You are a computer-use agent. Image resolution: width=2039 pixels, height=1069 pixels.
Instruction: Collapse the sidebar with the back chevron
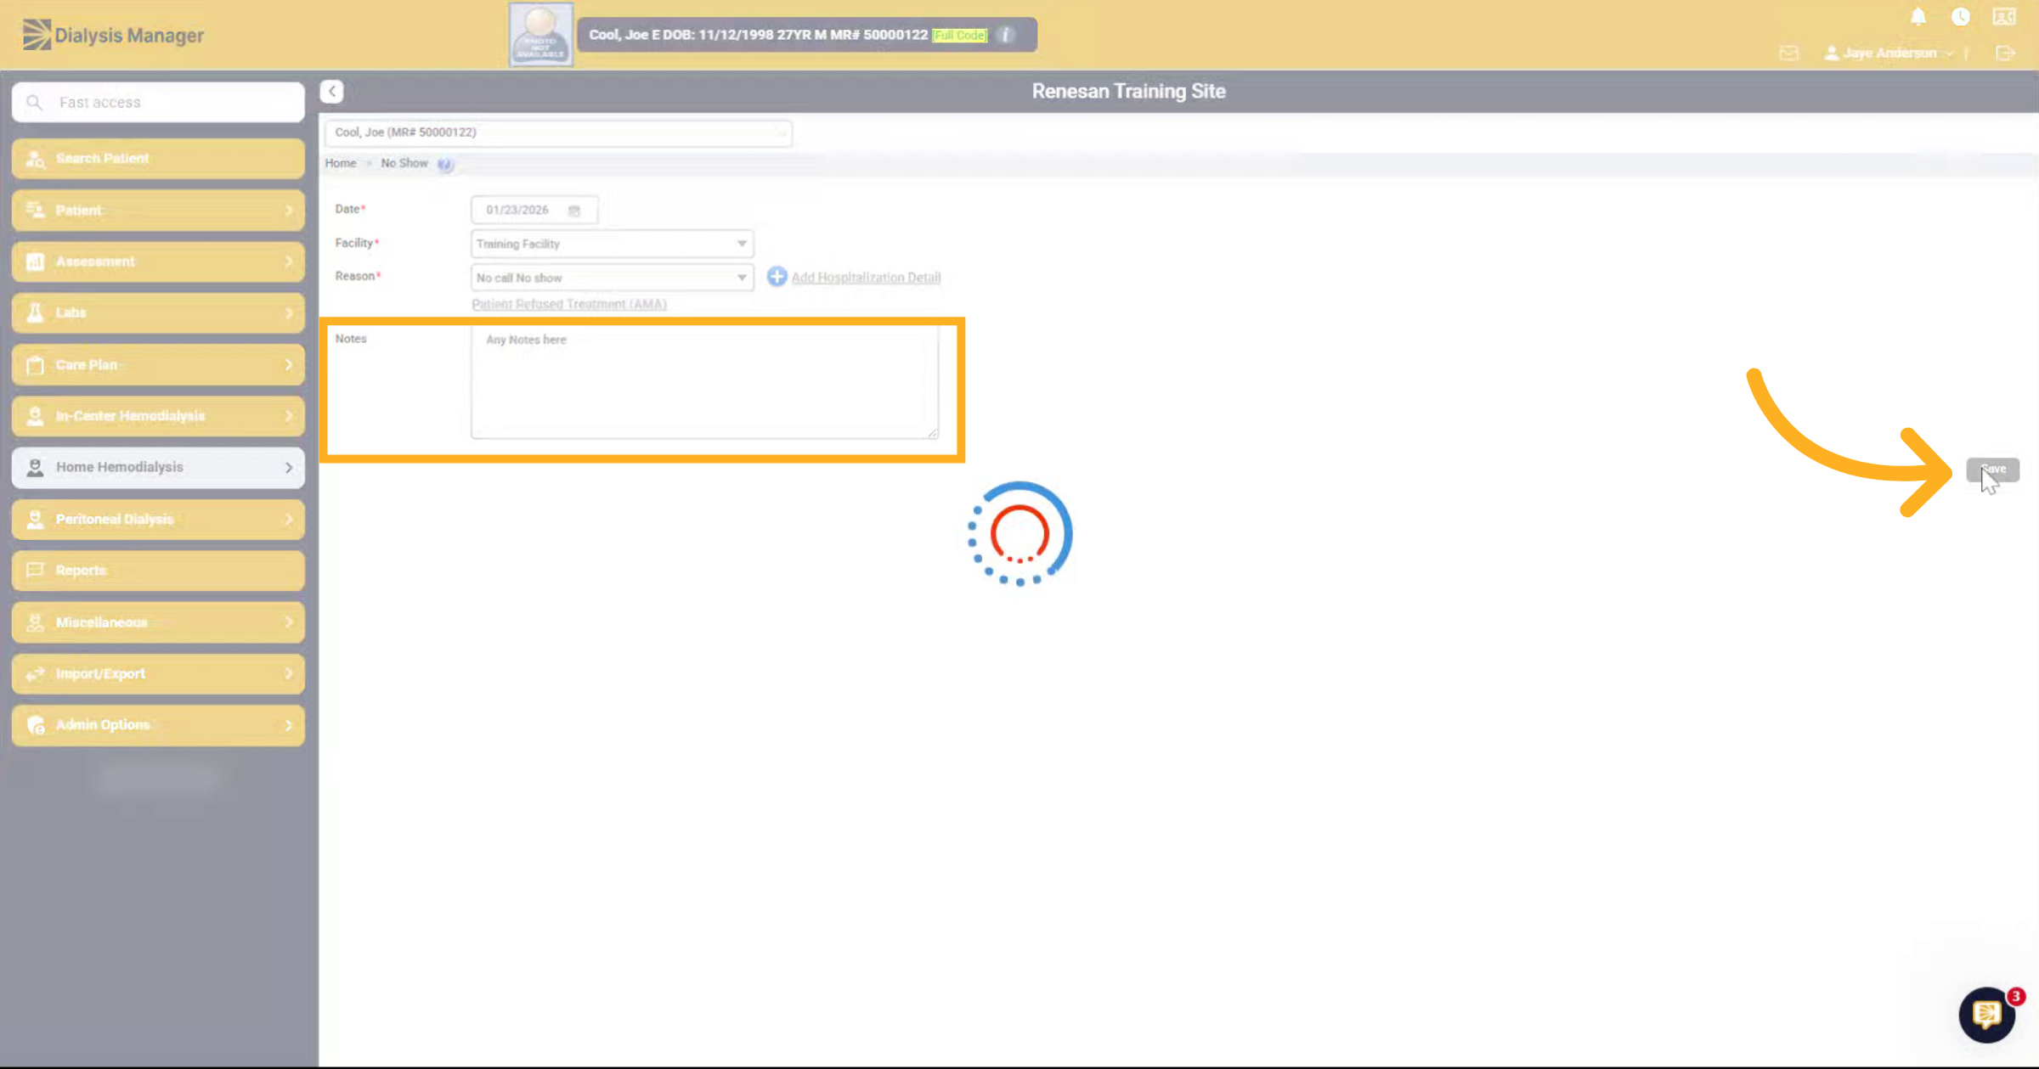point(332,91)
